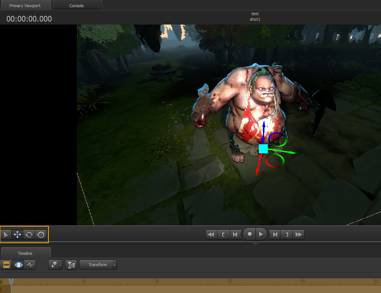Image resolution: width=381 pixels, height=293 pixels.
Task: Start recording with the round button
Action: pyautogui.click(x=249, y=234)
